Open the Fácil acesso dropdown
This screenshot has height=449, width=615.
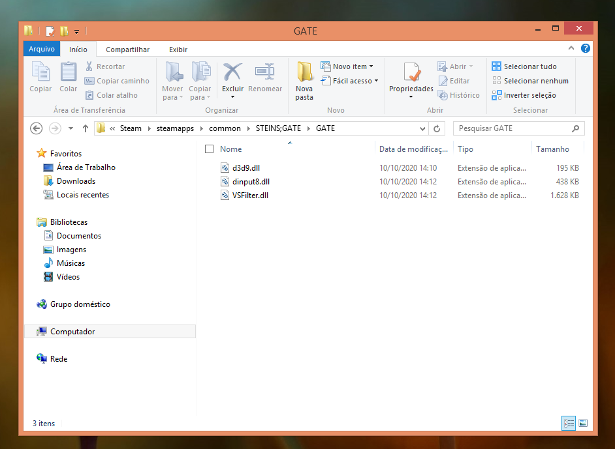coord(349,81)
